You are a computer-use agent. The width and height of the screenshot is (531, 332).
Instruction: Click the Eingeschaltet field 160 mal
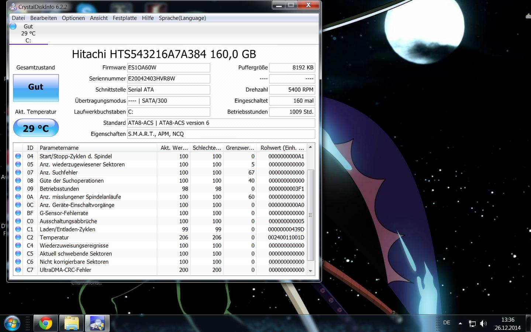click(292, 101)
